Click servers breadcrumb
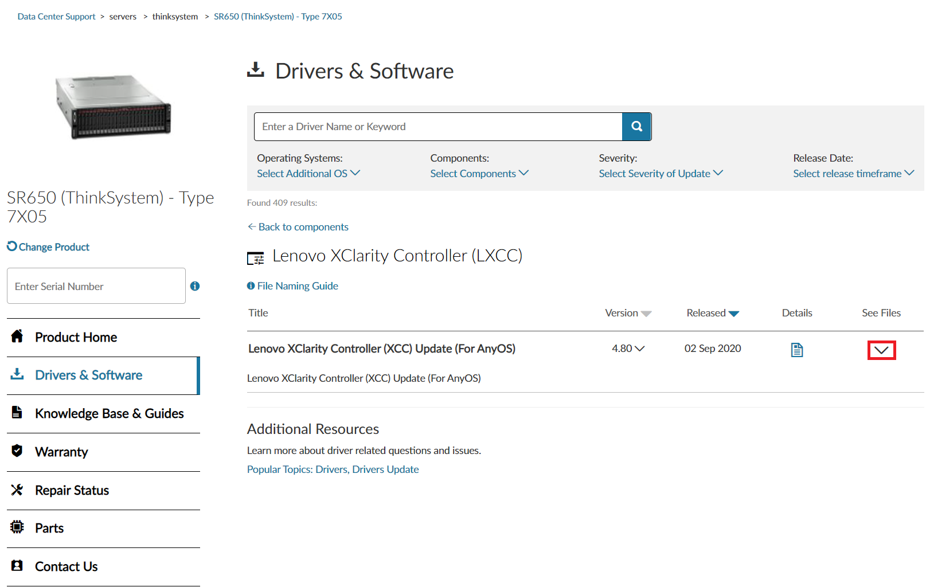The height and width of the screenshot is (587, 926). pos(123,17)
